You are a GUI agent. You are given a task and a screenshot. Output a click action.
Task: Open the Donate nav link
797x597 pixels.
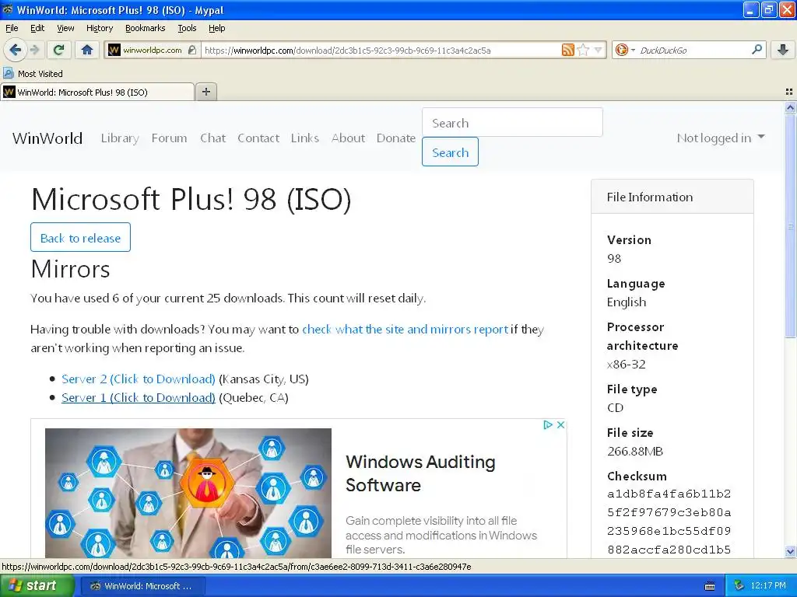pyautogui.click(x=396, y=138)
